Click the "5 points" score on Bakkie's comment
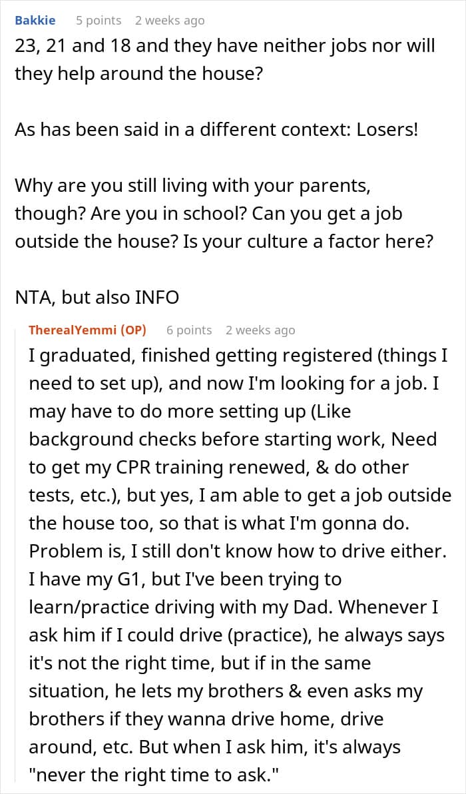The image size is (466, 794). point(99,21)
